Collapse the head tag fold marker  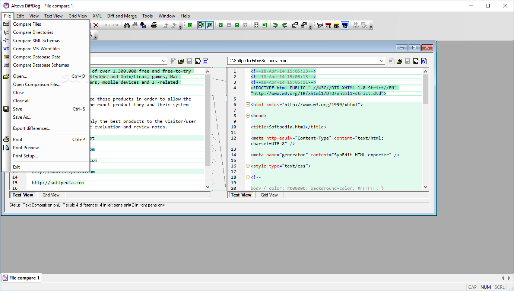point(248,116)
